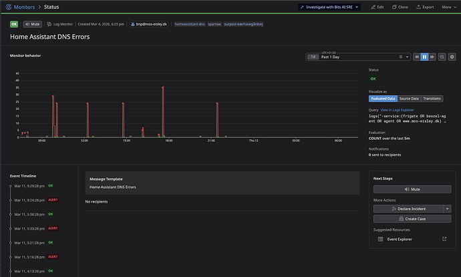Screen dimensions: 461x277
Task: Click the OK status badge in the header
Action: click(x=14, y=24)
